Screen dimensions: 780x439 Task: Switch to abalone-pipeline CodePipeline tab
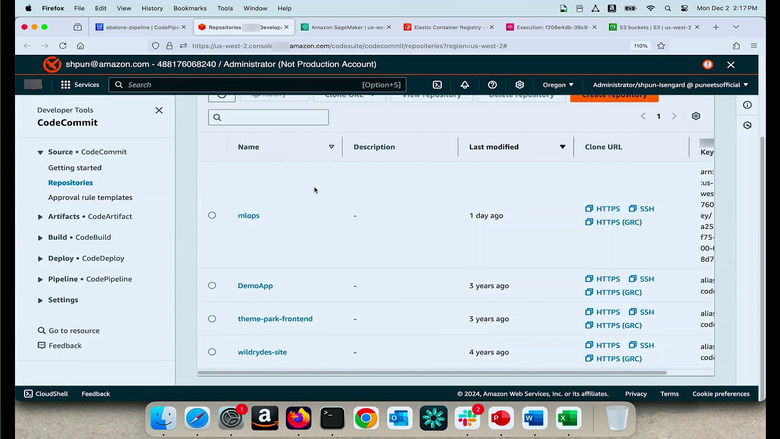[141, 27]
